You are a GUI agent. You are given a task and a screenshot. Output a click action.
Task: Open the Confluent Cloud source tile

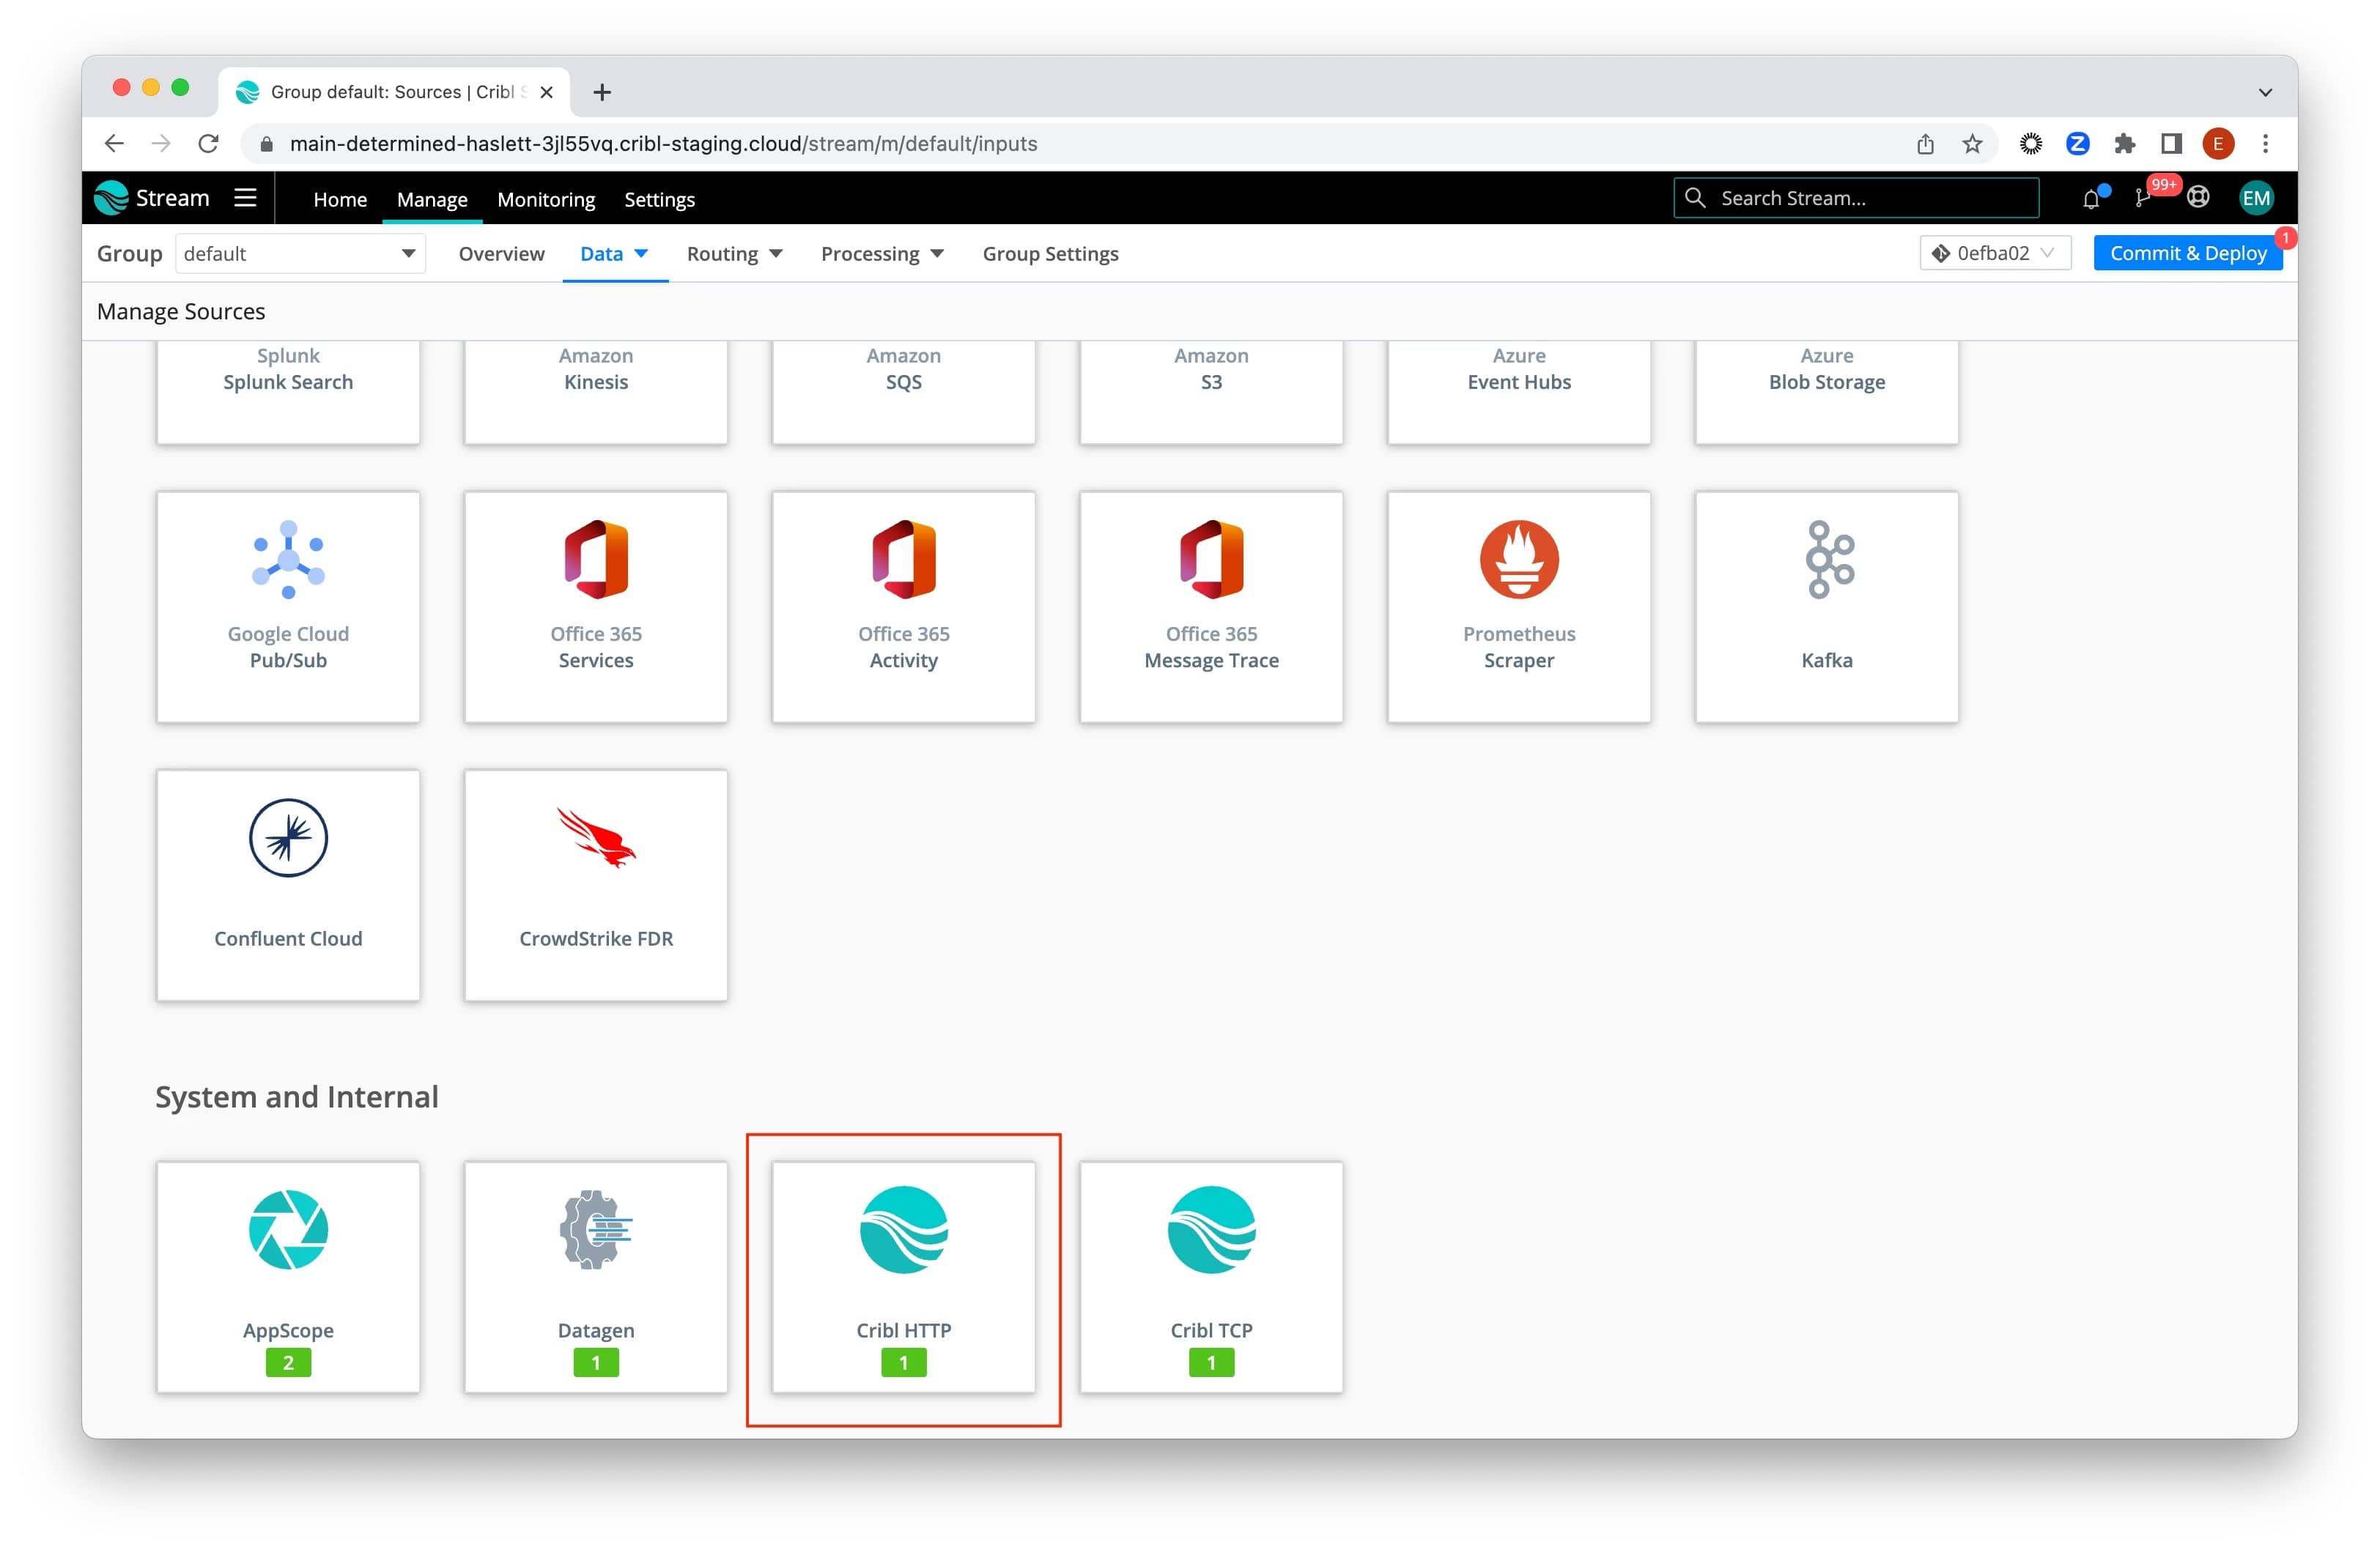pos(288,884)
